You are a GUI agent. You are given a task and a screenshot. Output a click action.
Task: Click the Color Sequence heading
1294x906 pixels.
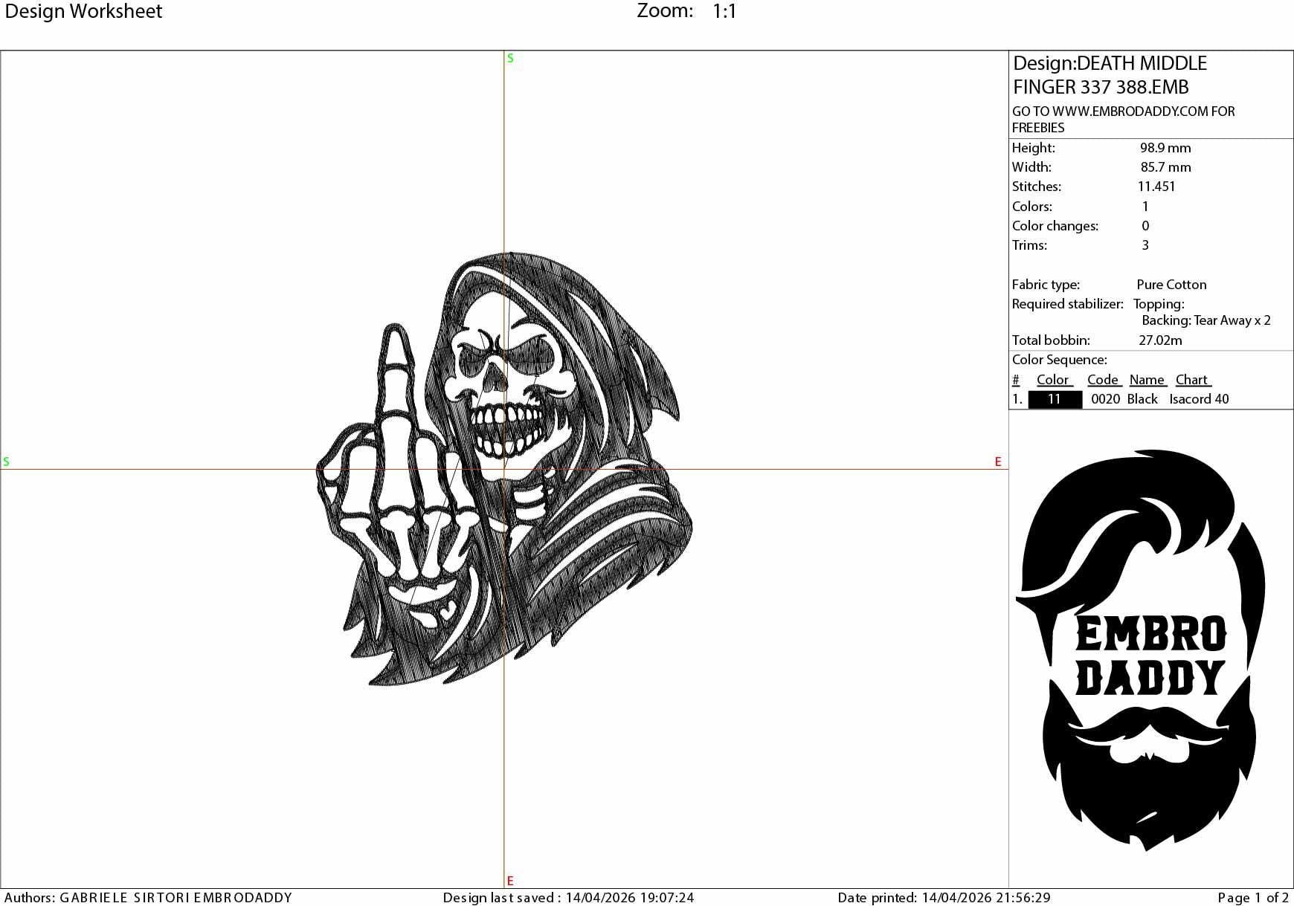[1059, 360]
